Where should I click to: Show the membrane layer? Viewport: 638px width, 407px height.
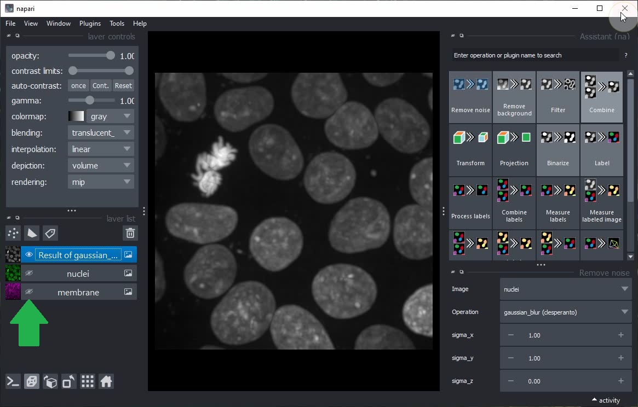pos(29,292)
